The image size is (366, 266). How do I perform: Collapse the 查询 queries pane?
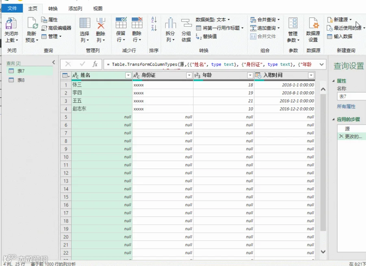(x=54, y=62)
